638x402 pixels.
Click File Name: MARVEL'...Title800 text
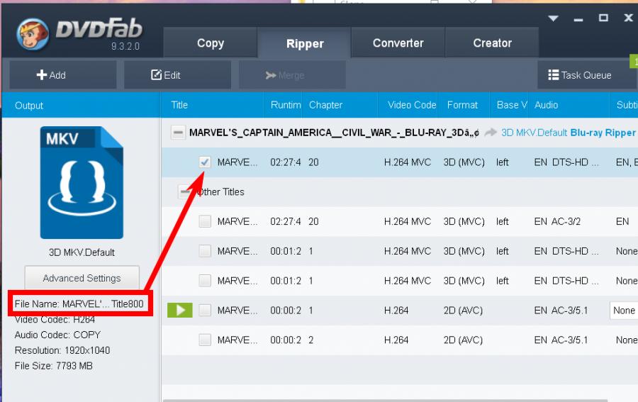point(79,303)
